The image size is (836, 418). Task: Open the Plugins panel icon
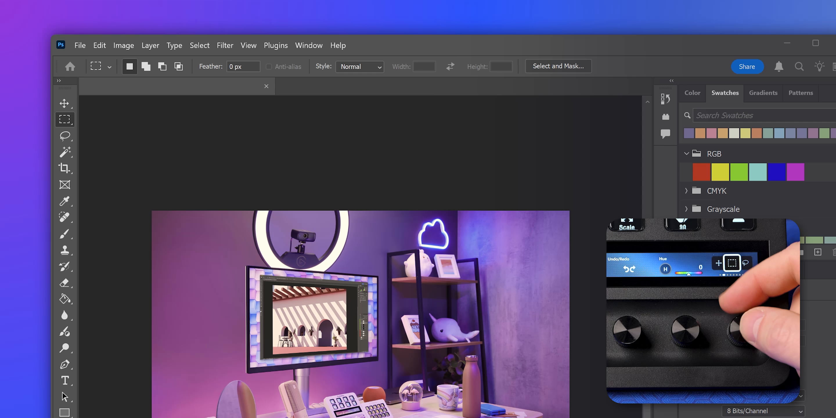[665, 116]
